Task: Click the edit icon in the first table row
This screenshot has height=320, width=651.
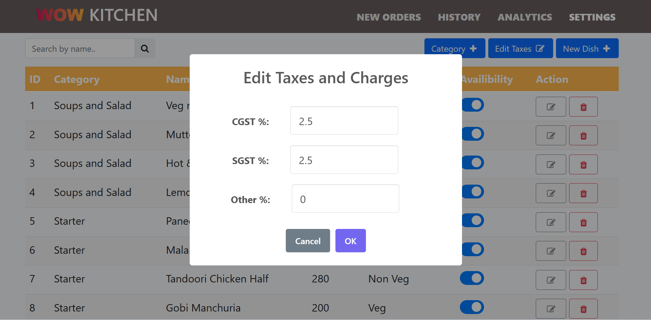Action: pyautogui.click(x=551, y=107)
